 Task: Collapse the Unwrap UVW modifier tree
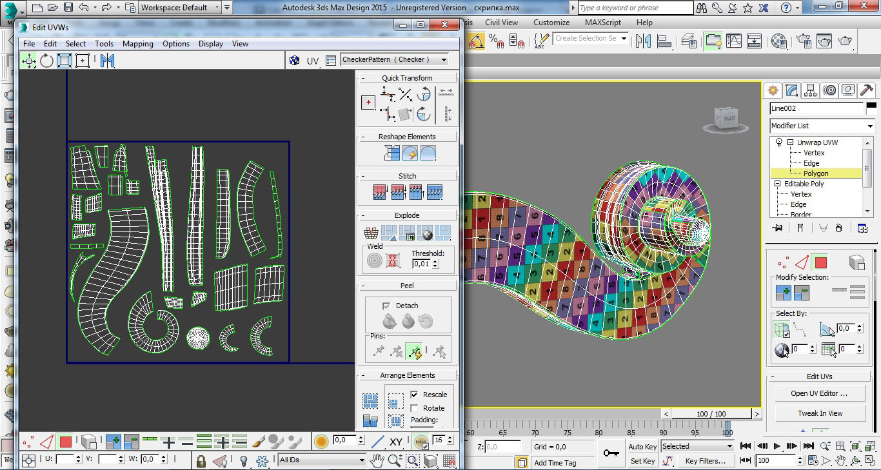click(x=790, y=142)
